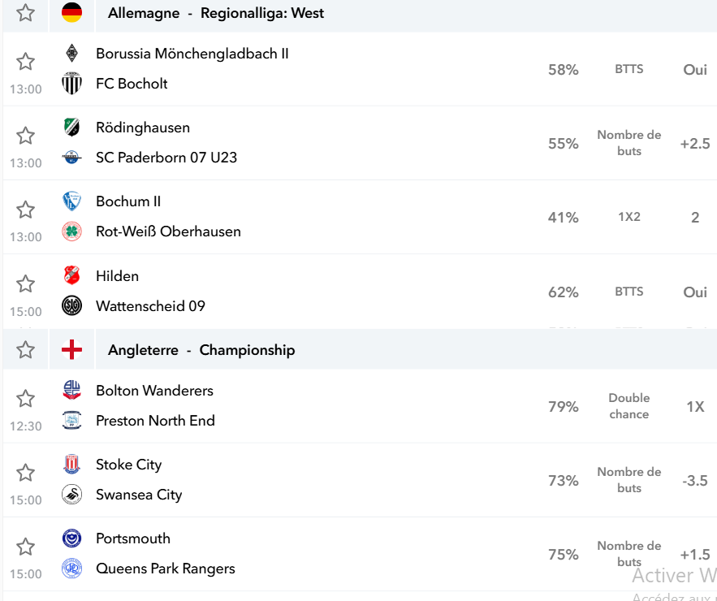
Task: Click the England flag icon
Action: pos(71,350)
